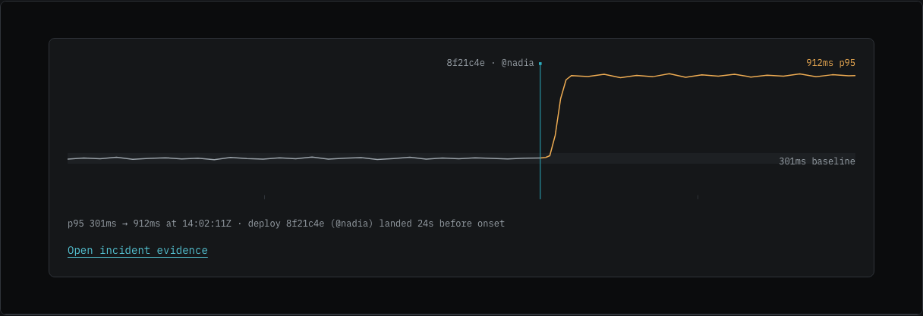The height and width of the screenshot is (316, 923).
Task: Click the steep rising segment of the spike
Action: pos(559,114)
